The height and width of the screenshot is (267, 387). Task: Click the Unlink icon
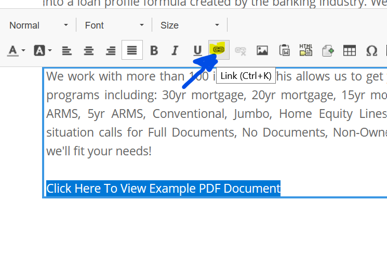pos(240,50)
